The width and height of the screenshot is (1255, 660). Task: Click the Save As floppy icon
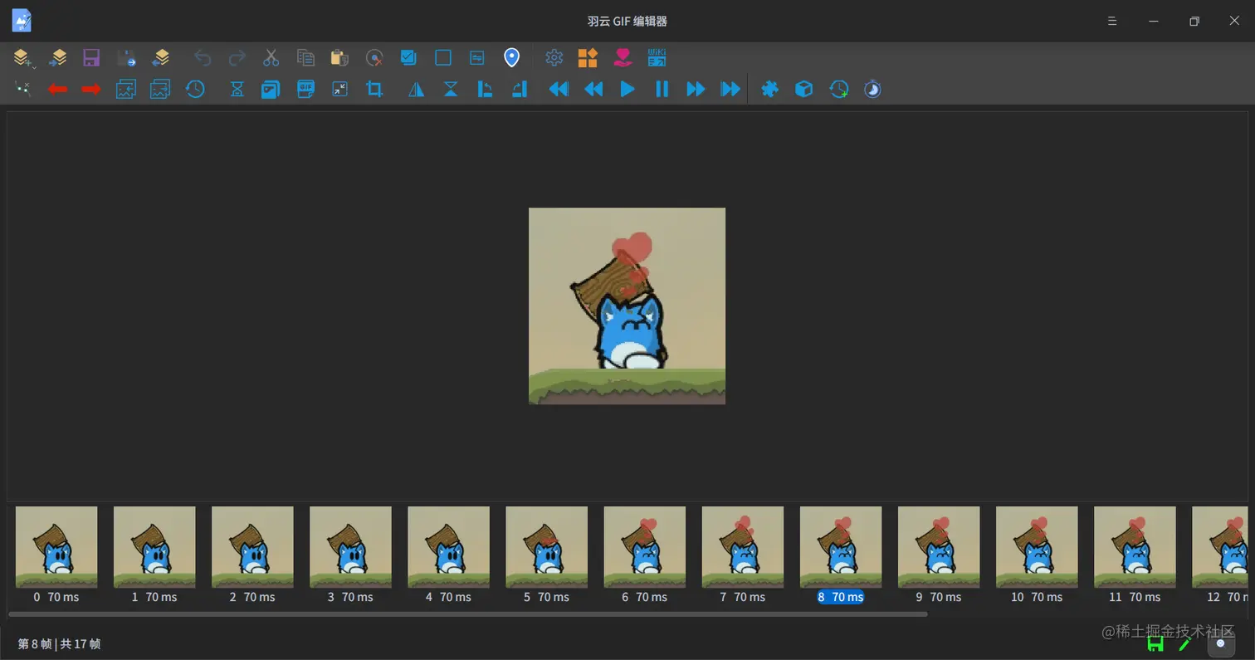tap(126, 58)
